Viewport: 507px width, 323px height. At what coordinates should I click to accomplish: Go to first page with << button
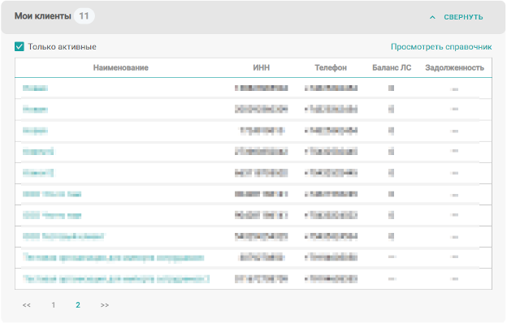click(x=27, y=305)
